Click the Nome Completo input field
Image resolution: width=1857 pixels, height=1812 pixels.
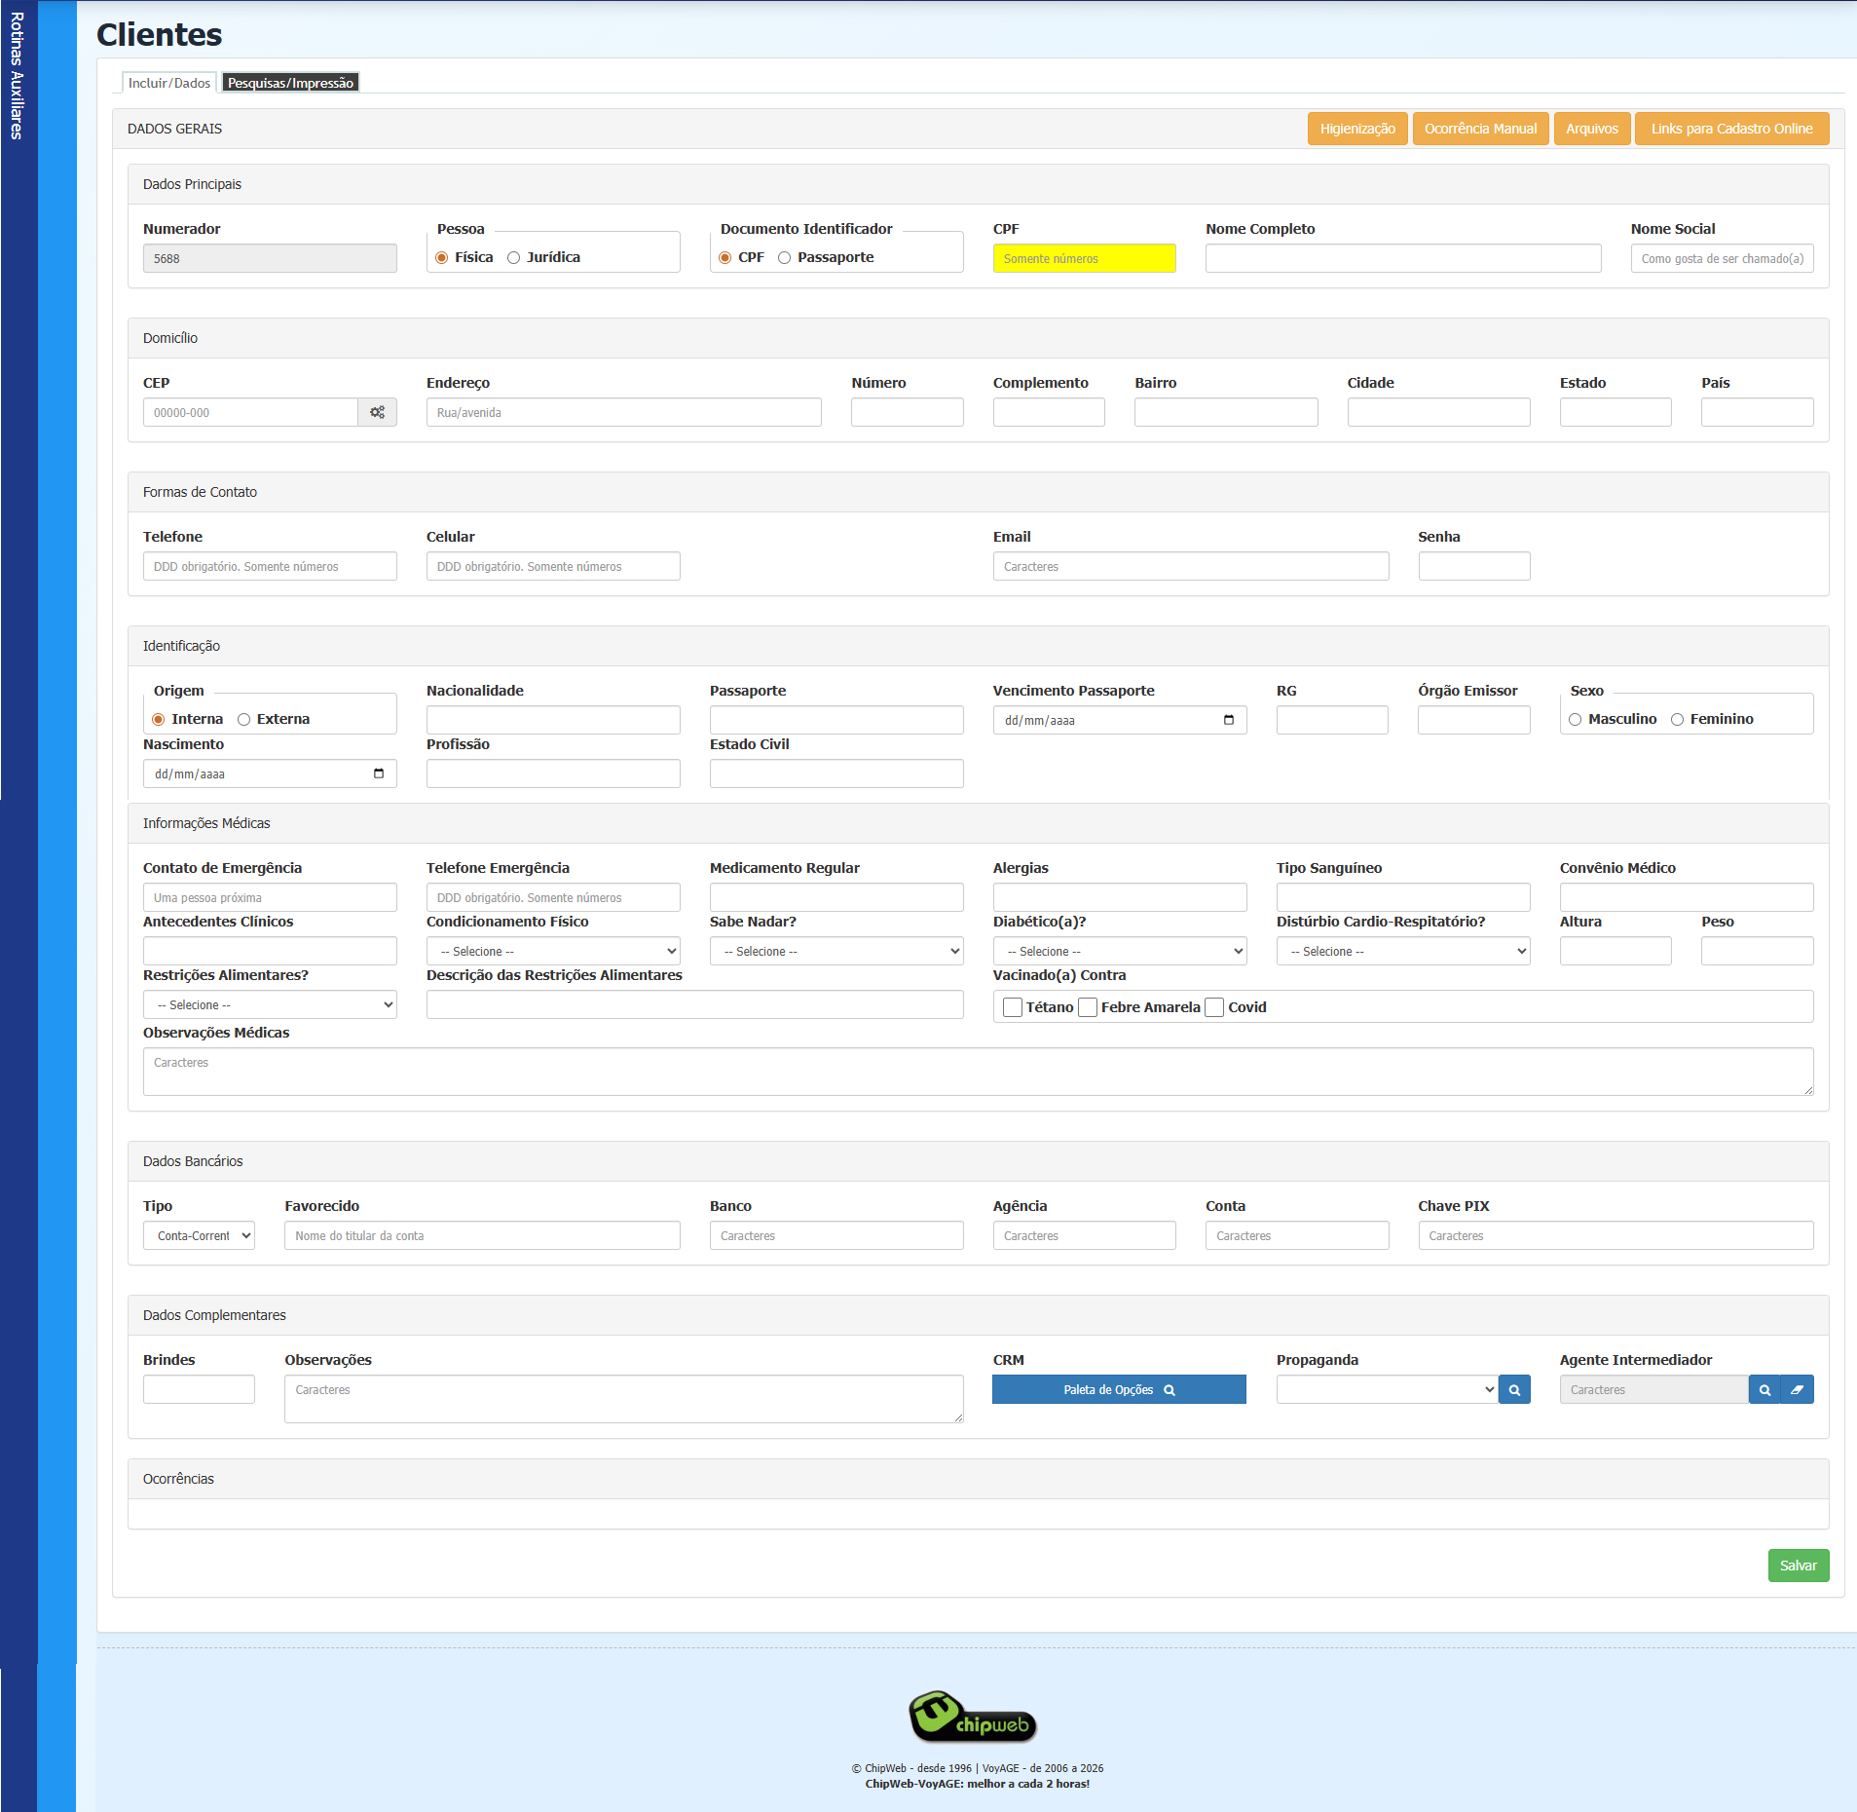click(1402, 258)
